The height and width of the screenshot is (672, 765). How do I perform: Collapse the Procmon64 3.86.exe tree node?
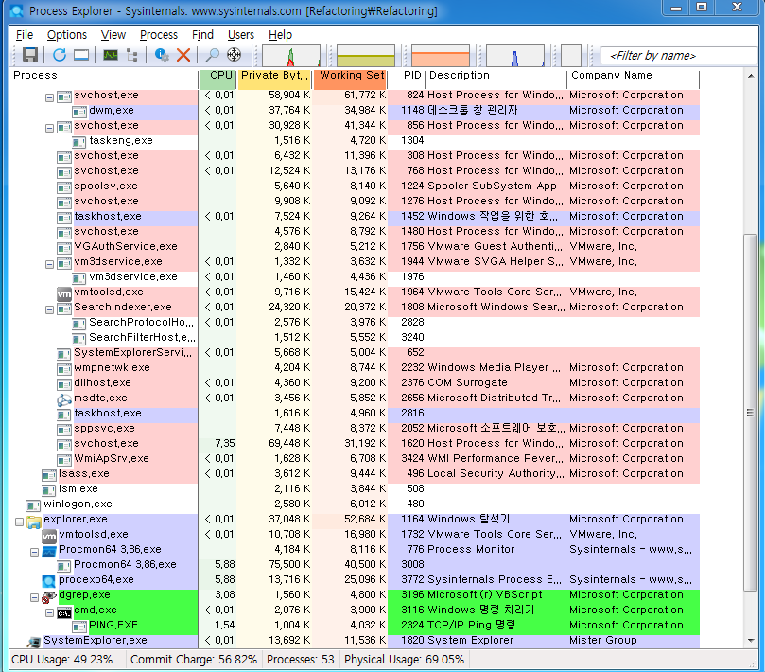pos(34,552)
